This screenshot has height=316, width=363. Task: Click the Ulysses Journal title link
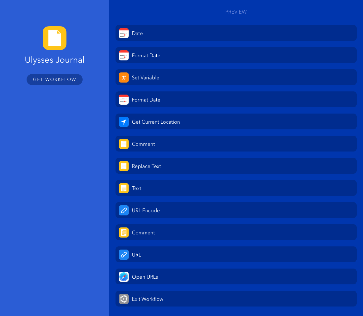coord(54,59)
